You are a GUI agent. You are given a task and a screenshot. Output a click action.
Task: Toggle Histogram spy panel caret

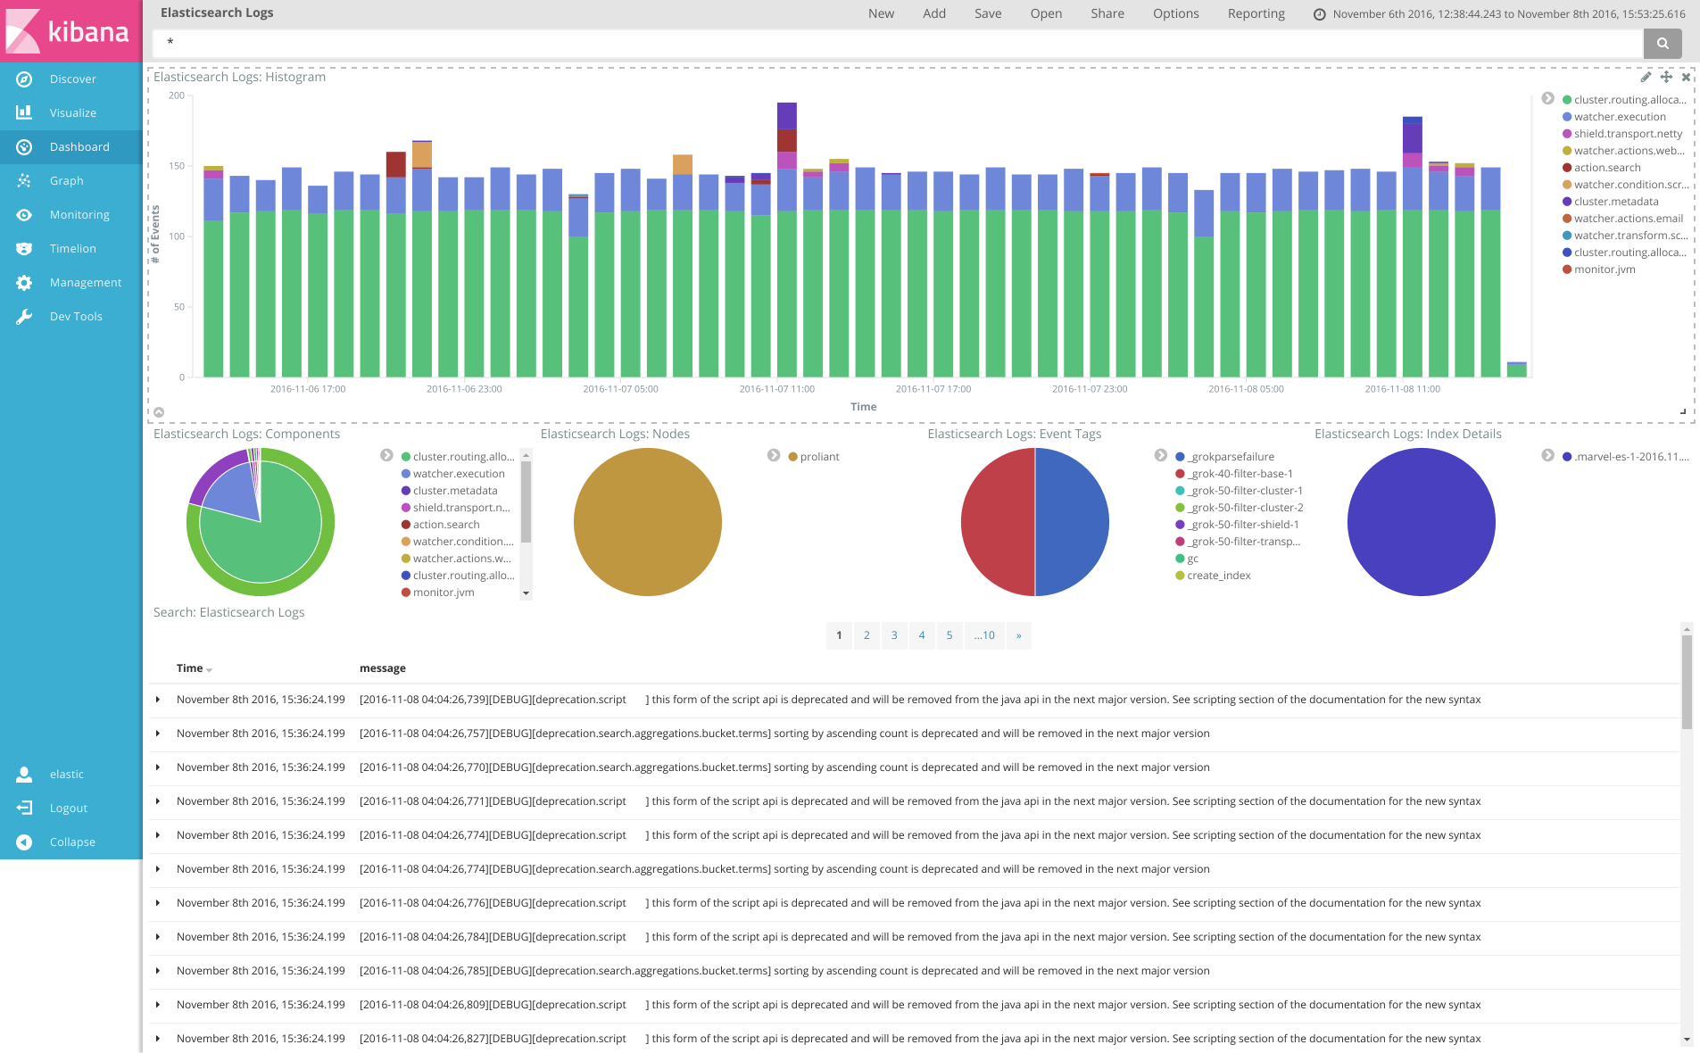159,412
